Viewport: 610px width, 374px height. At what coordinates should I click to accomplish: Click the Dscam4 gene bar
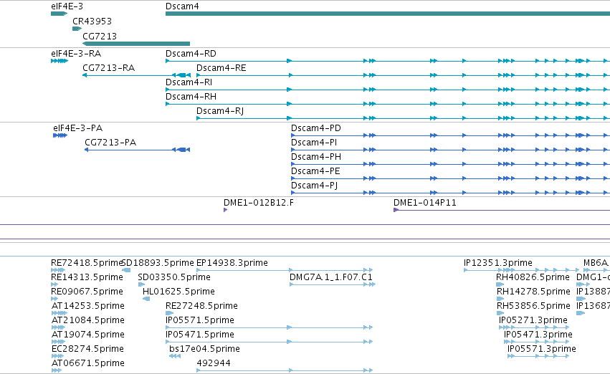point(388,14)
